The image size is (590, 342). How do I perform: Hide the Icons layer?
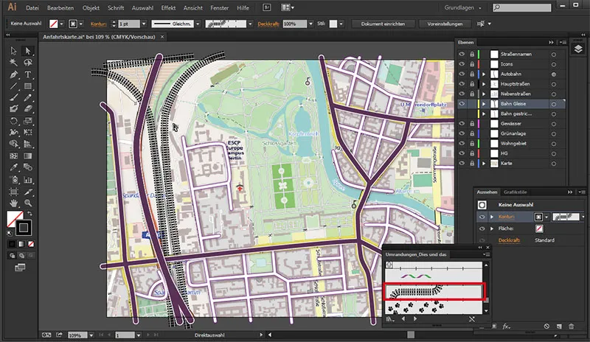462,64
